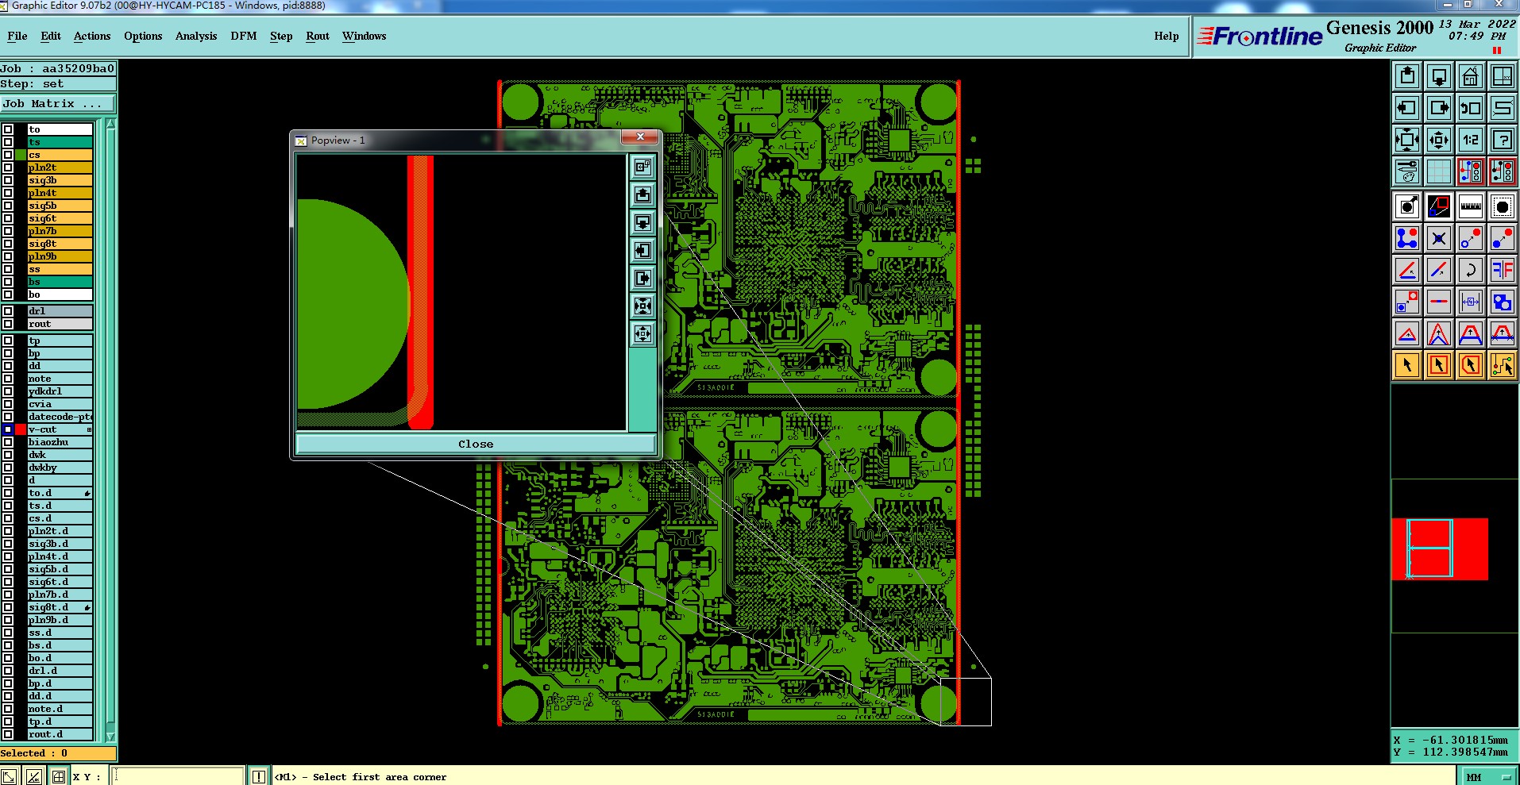Click the pan down view icon

click(x=1439, y=76)
